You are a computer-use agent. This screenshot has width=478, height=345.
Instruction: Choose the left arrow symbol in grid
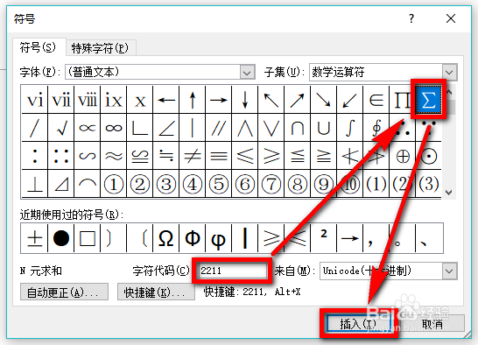[166, 100]
